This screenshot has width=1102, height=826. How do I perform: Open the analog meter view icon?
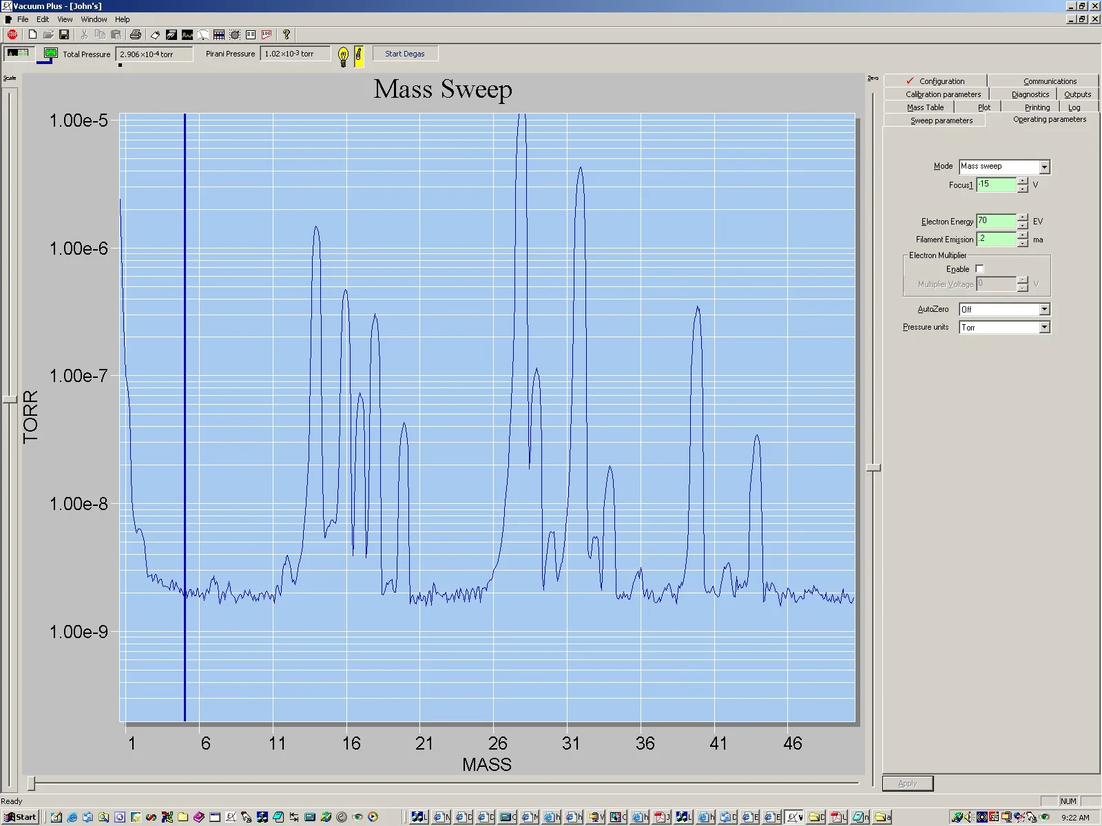[x=203, y=34]
